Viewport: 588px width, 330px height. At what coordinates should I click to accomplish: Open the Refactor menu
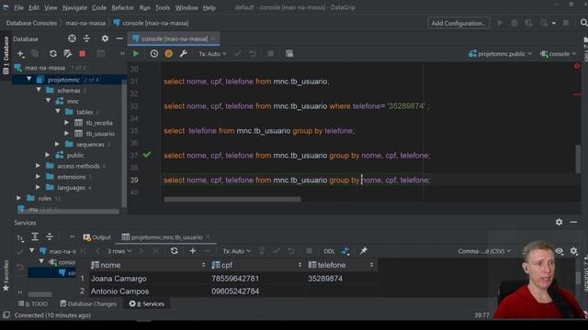(122, 7)
